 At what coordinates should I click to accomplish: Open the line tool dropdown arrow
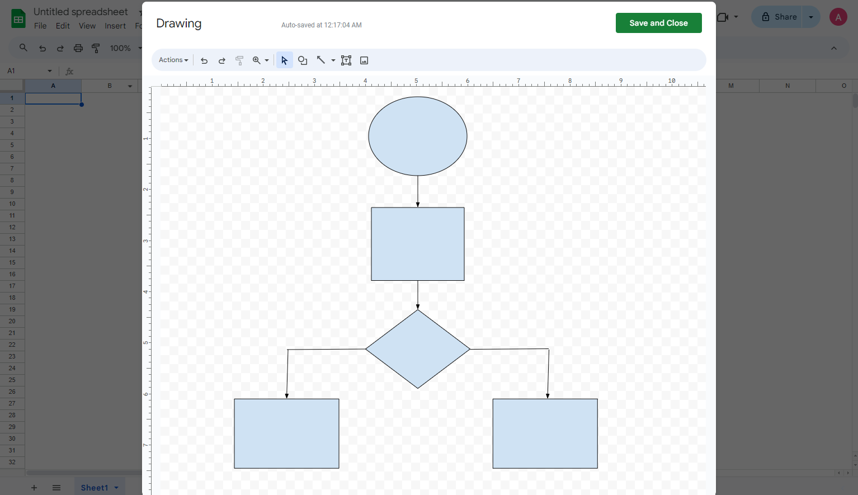[333, 60]
